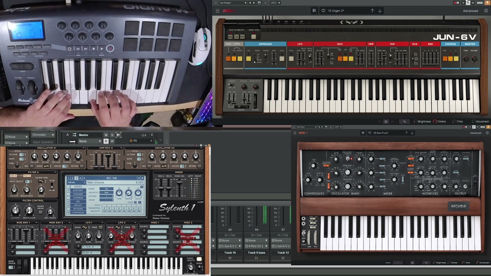491x276 pixels.
Task: Select Sylenth1 part tab 1
Action: coord(69,178)
